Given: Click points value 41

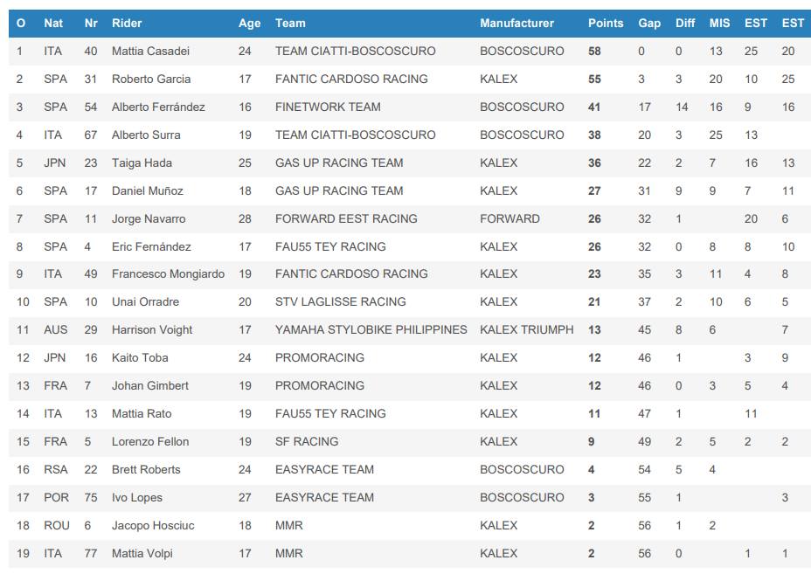Looking at the screenshot, I should pyautogui.click(x=594, y=107).
